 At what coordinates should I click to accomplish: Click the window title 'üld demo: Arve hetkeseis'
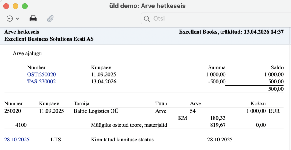(145, 6)
